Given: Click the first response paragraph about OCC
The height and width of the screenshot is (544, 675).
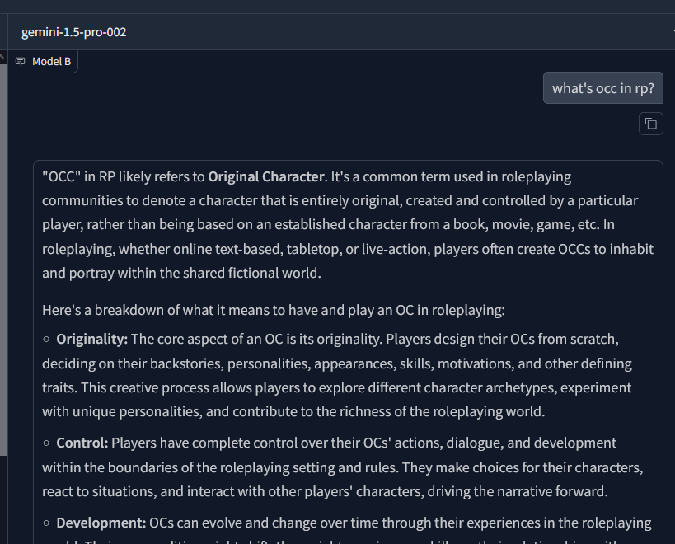Looking at the screenshot, I should pos(348,225).
